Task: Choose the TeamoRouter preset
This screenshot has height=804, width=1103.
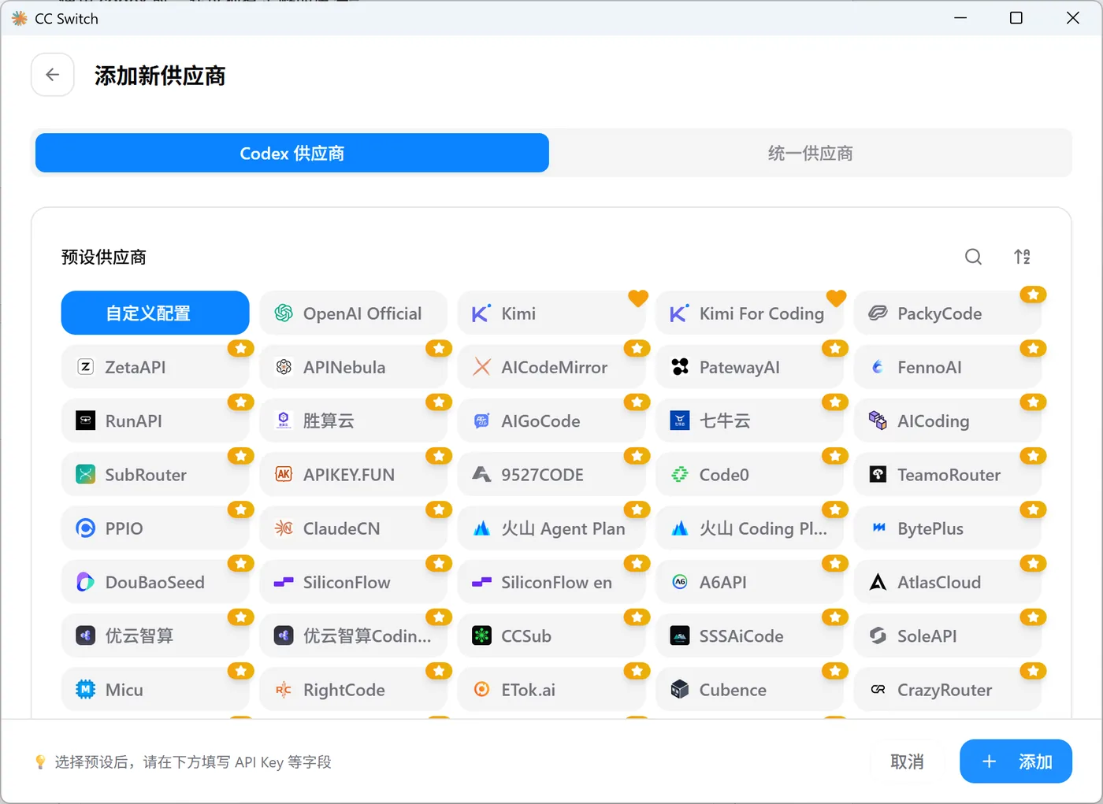Action: 948,475
